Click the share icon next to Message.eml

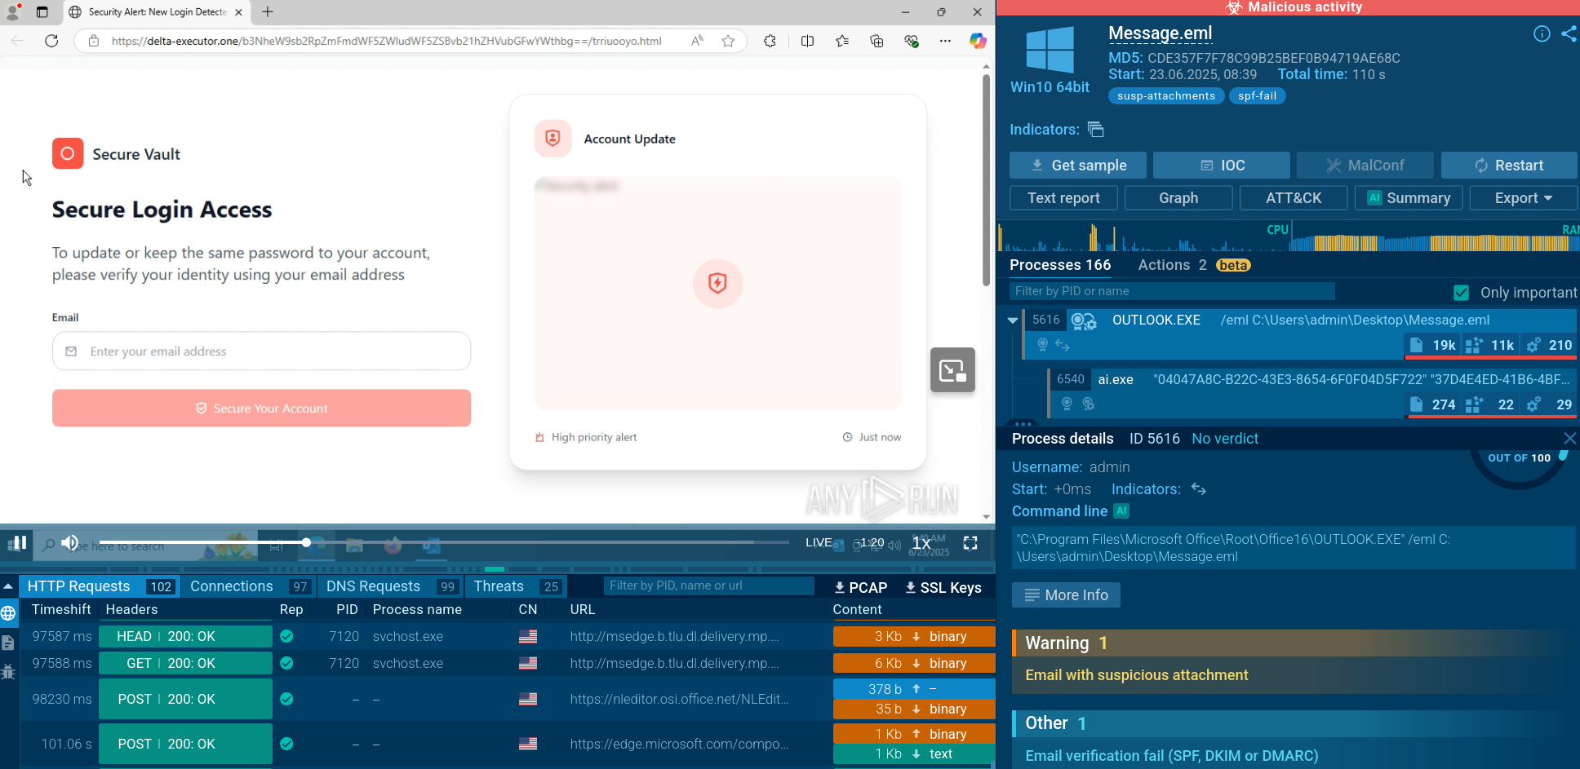[x=1569, y=33]
